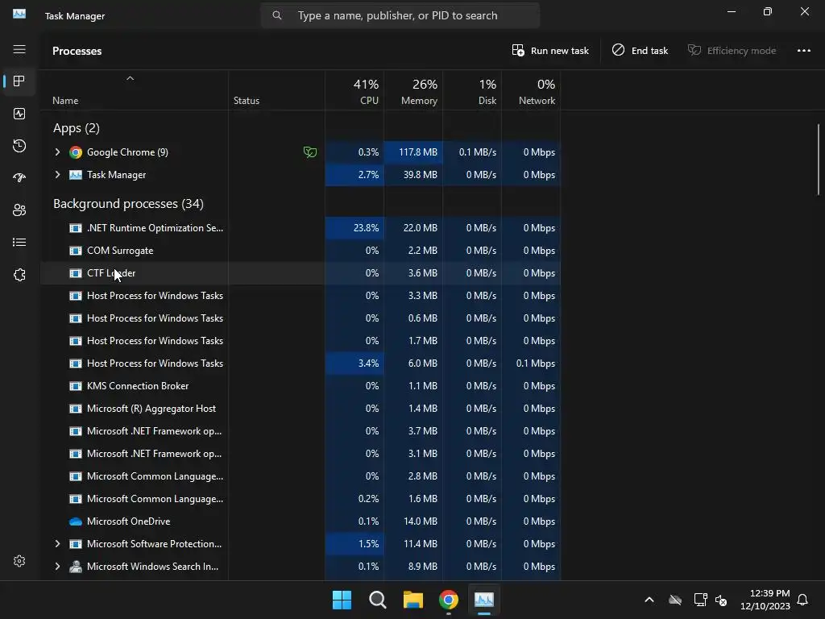Click the clock and date in taskbar
This screenshot has width=825, height=619.
pos(765,600)
